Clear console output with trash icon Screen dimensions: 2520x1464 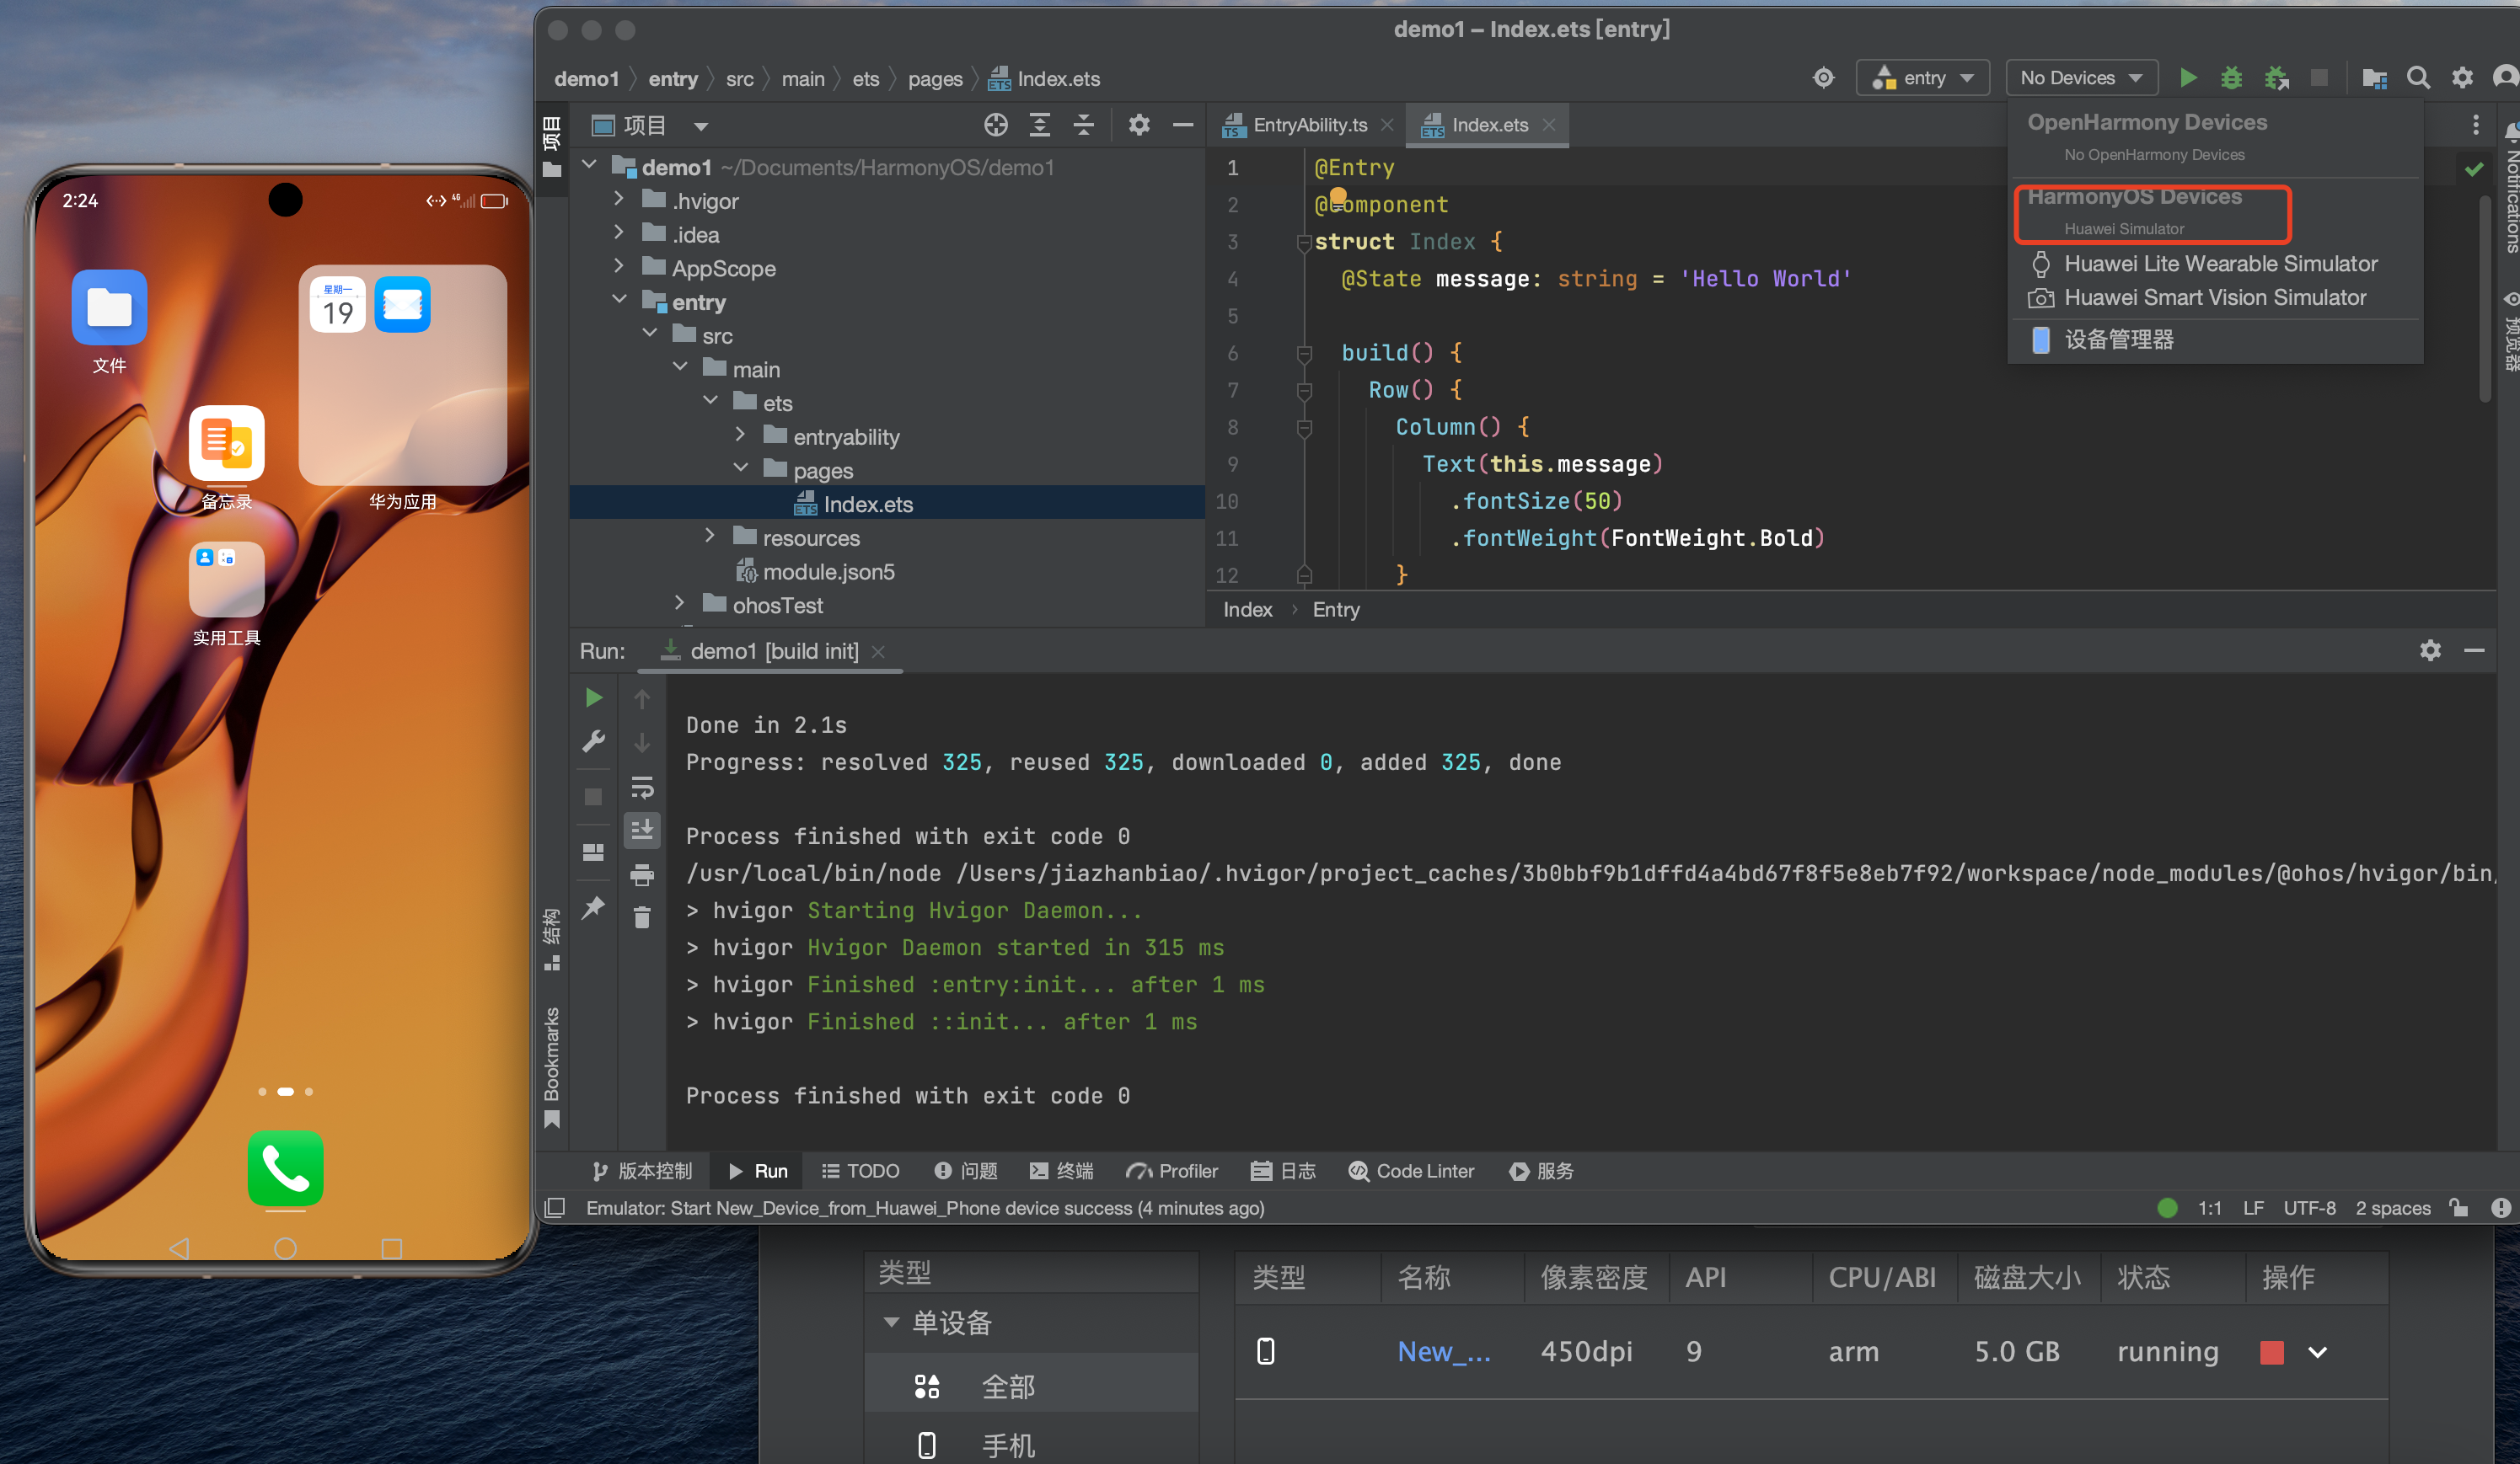tap(642, 916)
